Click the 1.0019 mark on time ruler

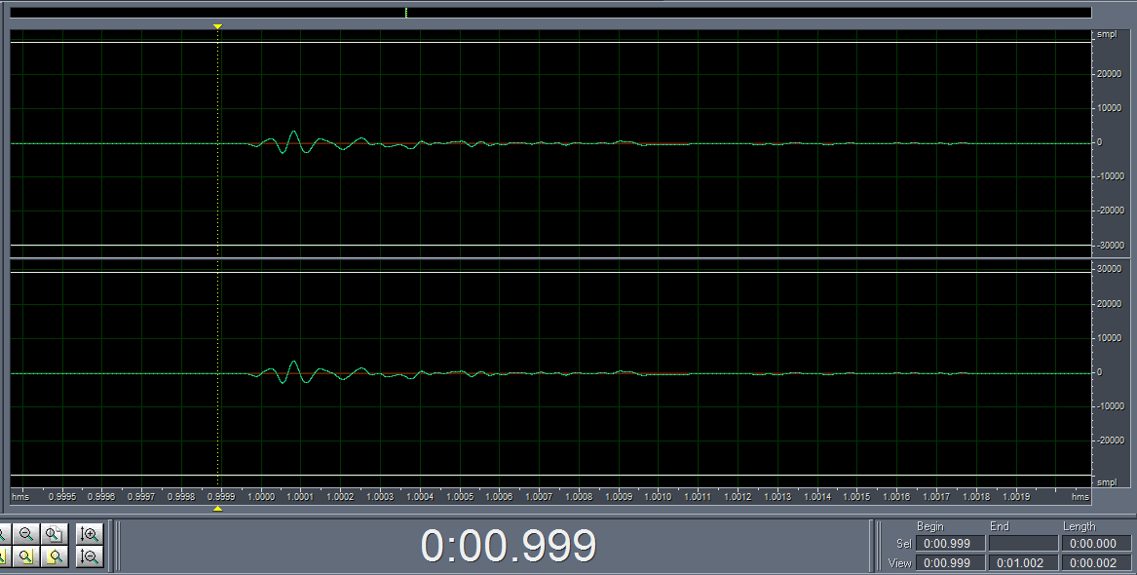(1016, 497)
